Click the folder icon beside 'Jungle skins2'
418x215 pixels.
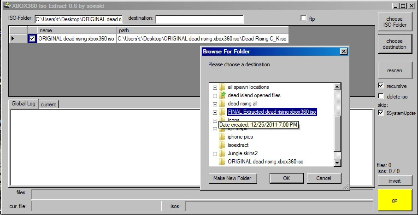click(x=222, y=153)
